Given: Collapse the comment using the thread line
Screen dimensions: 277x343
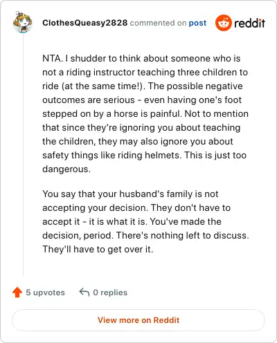Looking at the screenshot, I should click(x=23, y=154).
